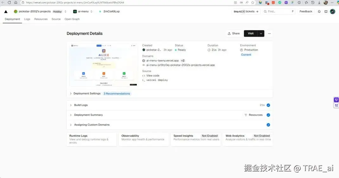
Task: Open the docs book icon in header
Action: [326, 11]
